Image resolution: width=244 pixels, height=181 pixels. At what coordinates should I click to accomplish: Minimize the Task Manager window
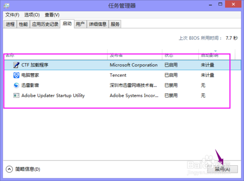pos(210,5)
